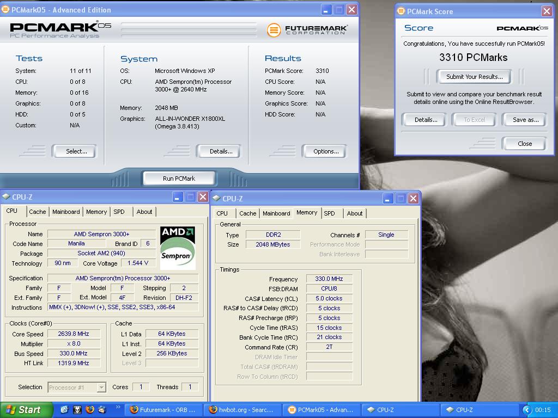Click the Core Speed 2639.8 MHz field
Screen dimensions: 558x418
74,334
